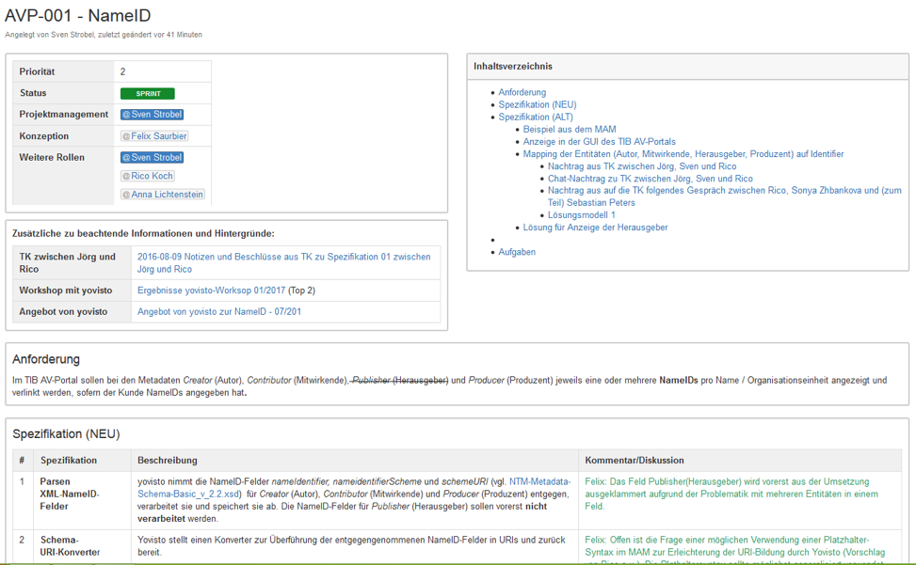The image size is (916, 565).
Task: Open Lösung für Anzeige der Herausgeber
Action: (x=593, y=226)
